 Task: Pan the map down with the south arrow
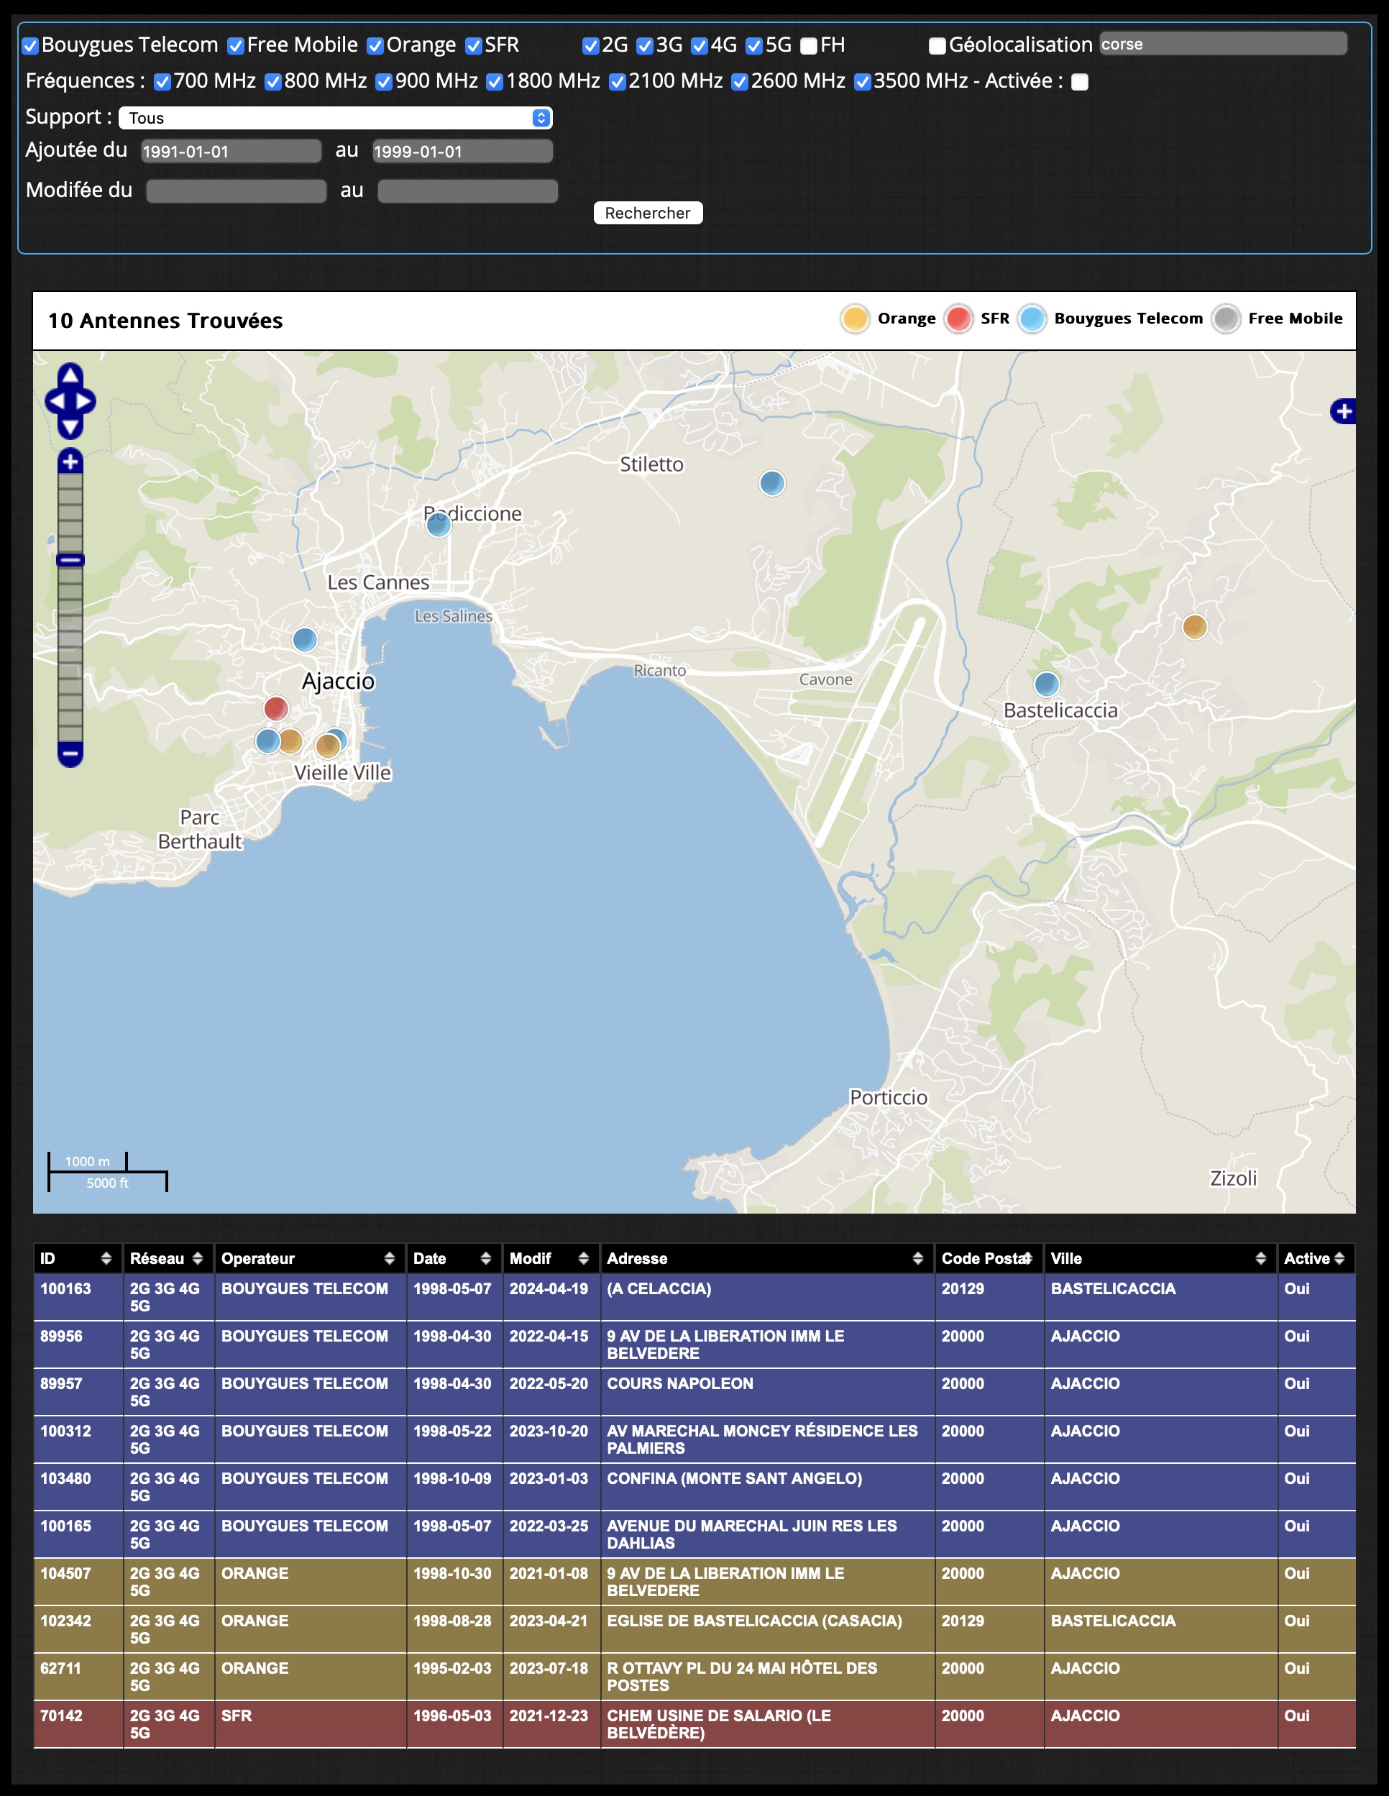click(70, 428)
